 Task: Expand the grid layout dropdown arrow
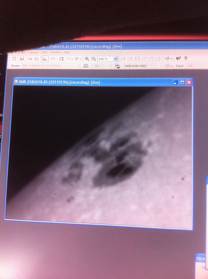tap(80, 59)
